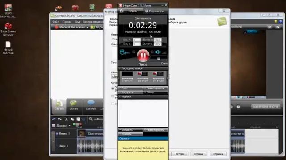This screenshot has height=160, width=286.
Task: Click the Undo icon in timeline toolbar
Action: coord(54,119)
